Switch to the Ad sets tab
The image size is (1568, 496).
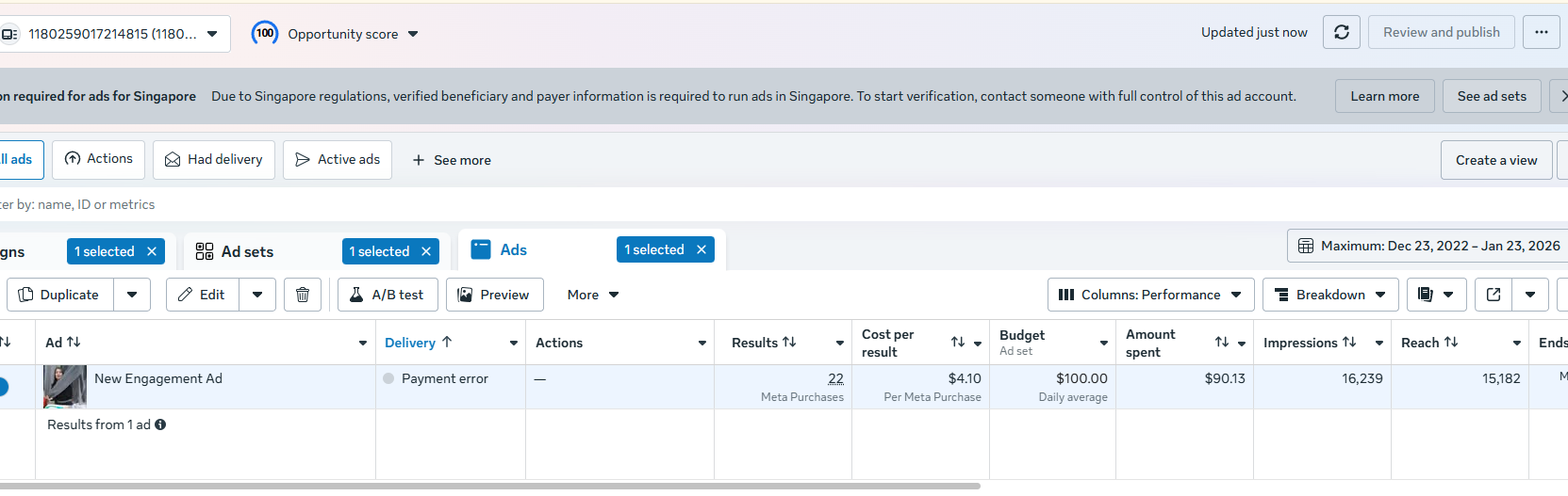(247, 251)
